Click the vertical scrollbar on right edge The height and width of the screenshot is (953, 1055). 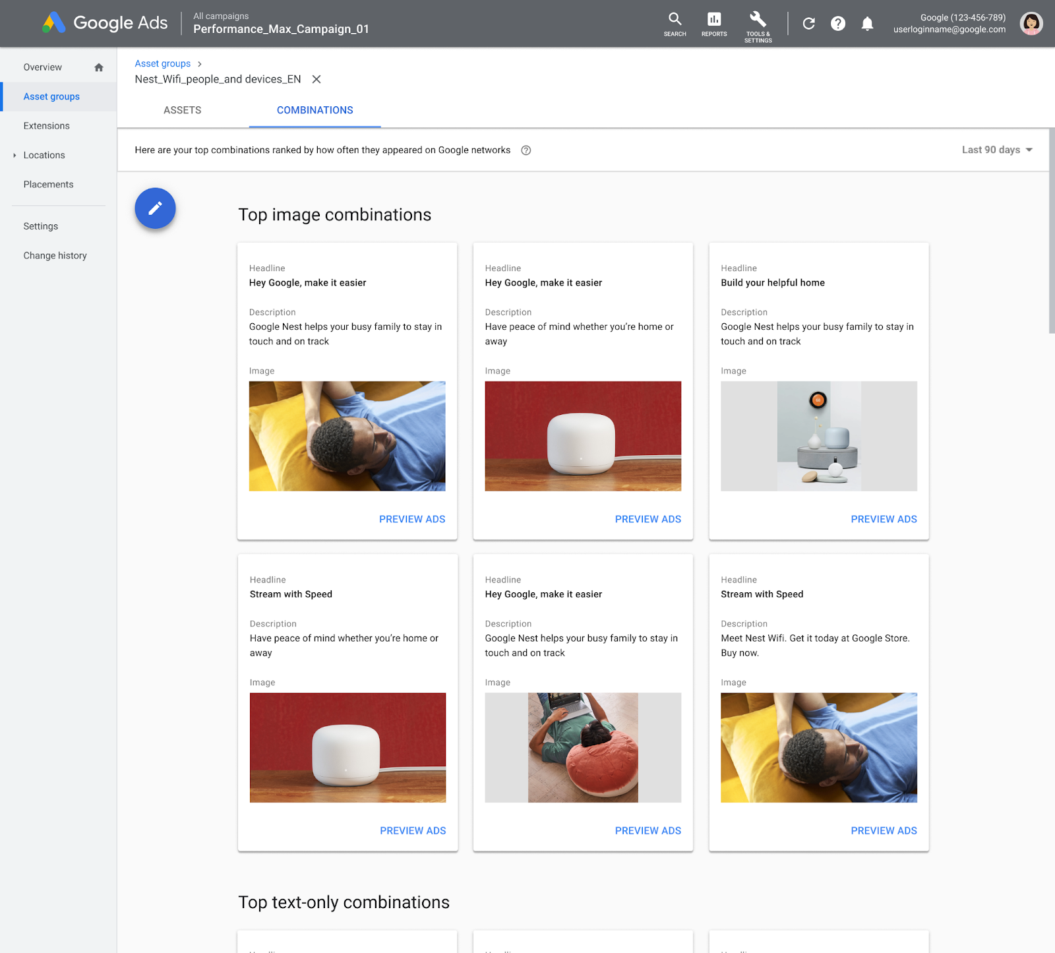click(1052, 231)
